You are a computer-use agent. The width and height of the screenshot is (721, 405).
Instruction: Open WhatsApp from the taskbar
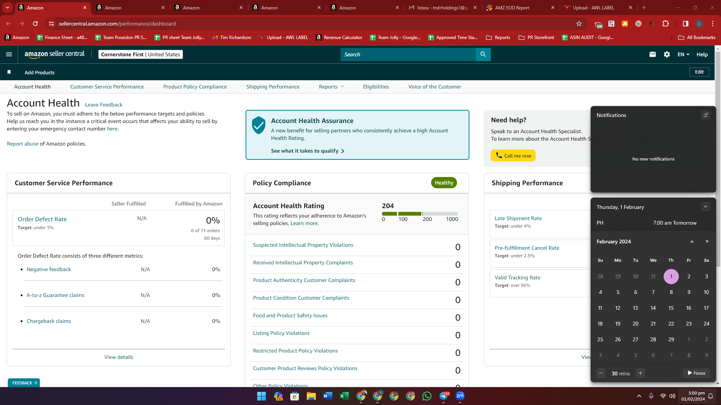[427, 396]
